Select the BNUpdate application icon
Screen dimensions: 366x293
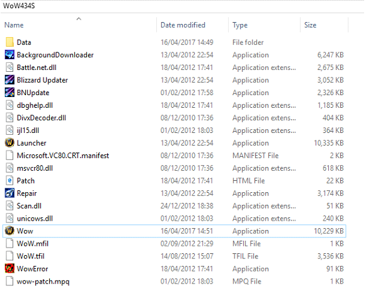pyautogui.click(x=9, y=93)
